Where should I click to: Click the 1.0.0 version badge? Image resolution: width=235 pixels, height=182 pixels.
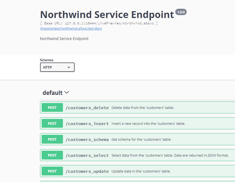(181, 12)
